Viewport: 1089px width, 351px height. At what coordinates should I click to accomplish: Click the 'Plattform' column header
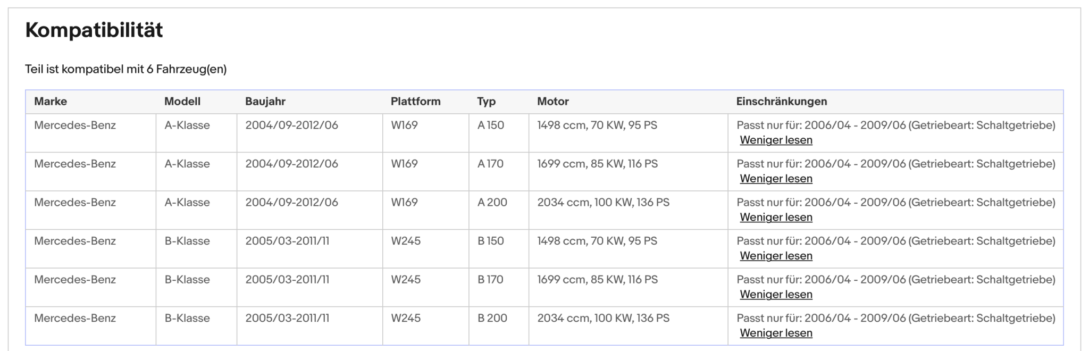point(416,102)
